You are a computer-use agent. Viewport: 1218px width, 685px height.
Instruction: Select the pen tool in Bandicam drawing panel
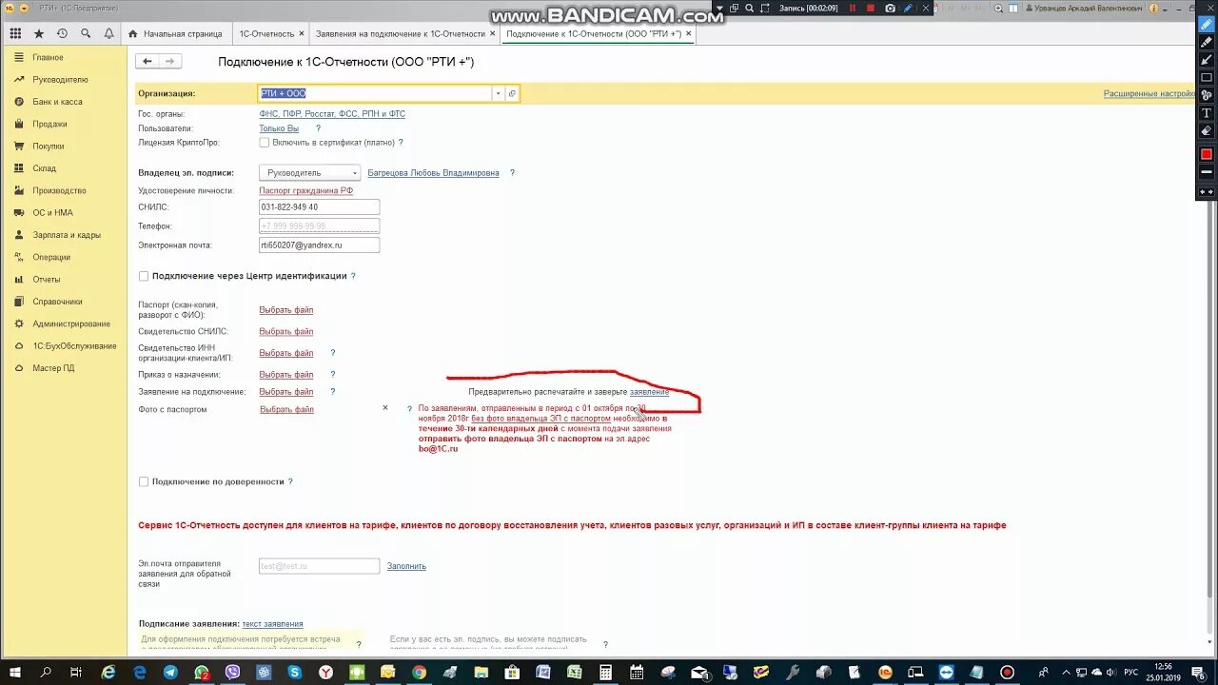click(x=1207, y=25)
